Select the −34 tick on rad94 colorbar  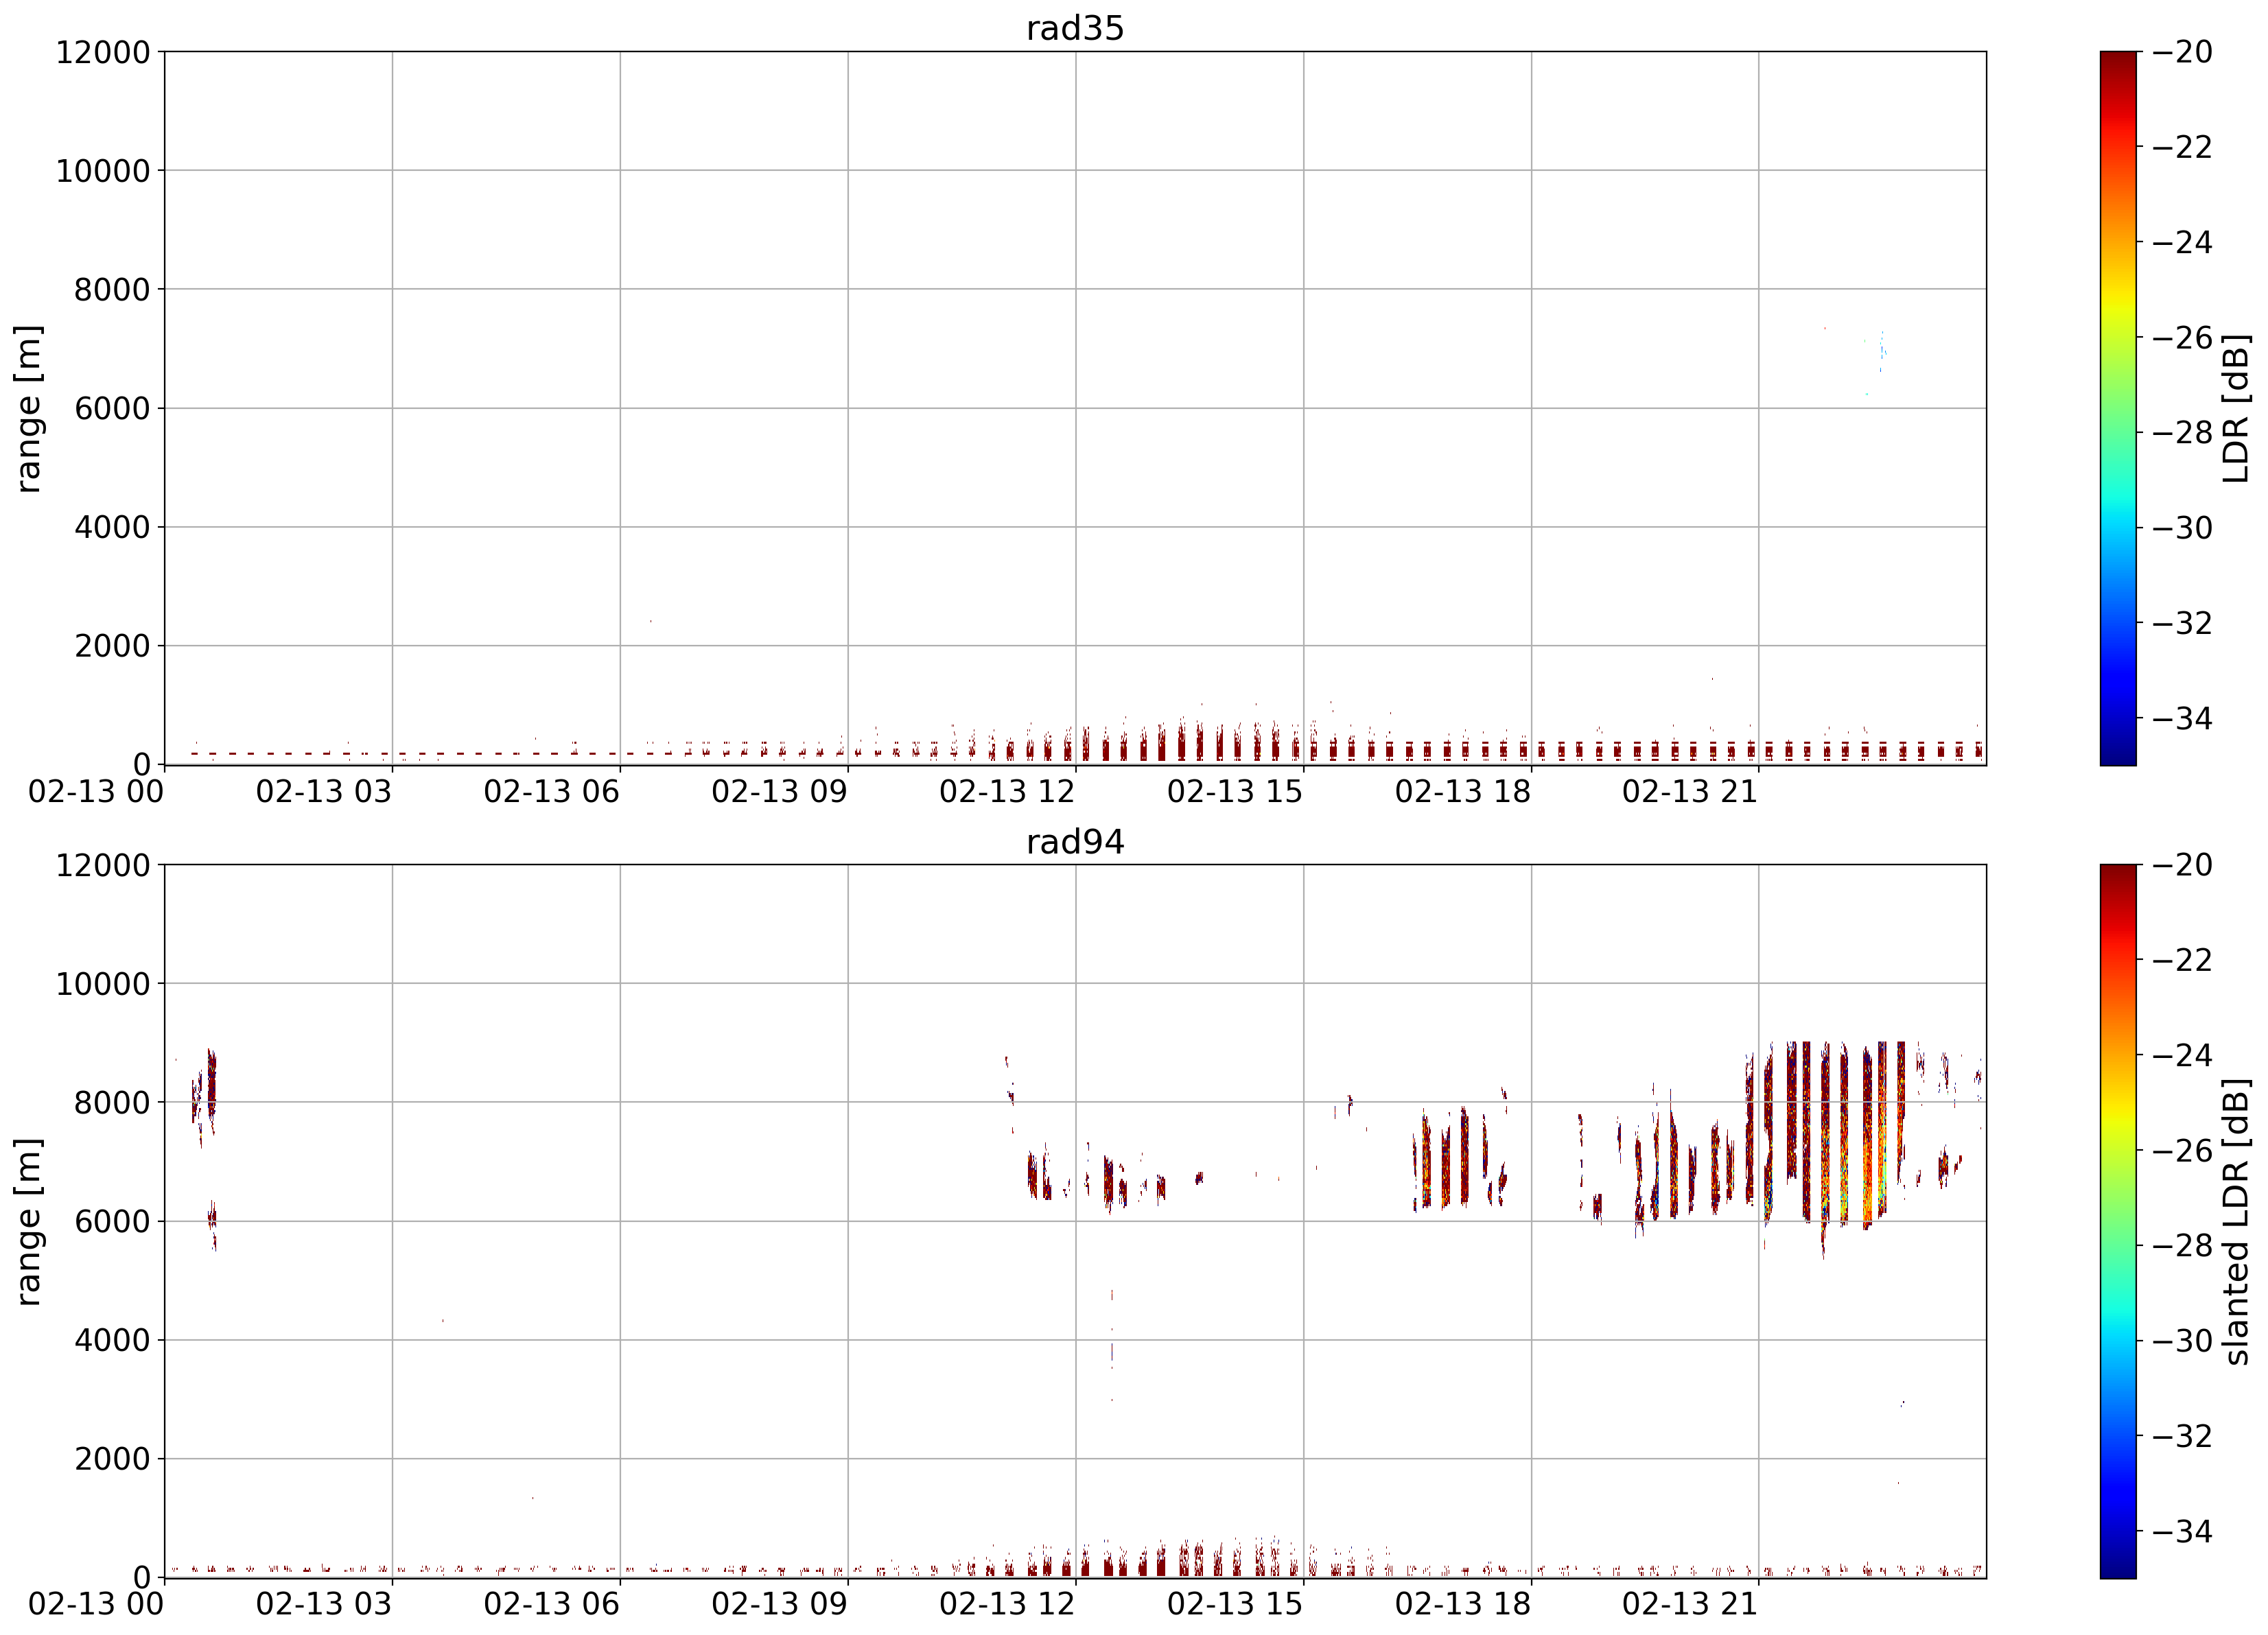(2182, 1531)
